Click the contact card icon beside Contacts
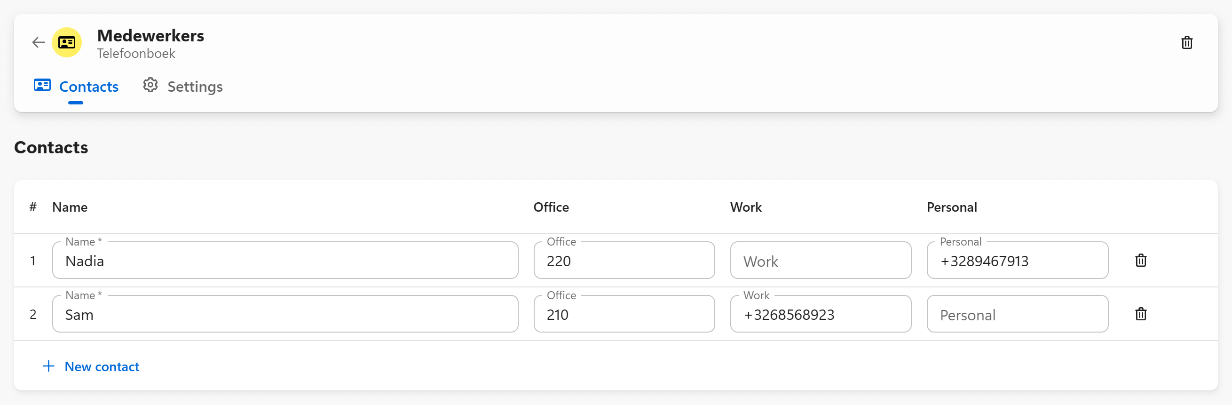 click(x=42, y=86)
